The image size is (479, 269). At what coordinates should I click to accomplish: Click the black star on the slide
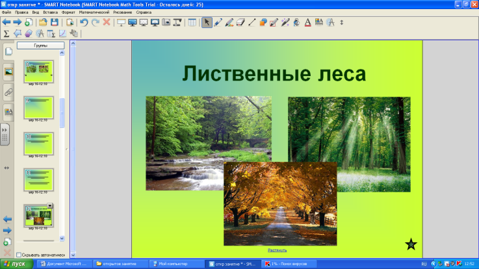pos(411,244)
